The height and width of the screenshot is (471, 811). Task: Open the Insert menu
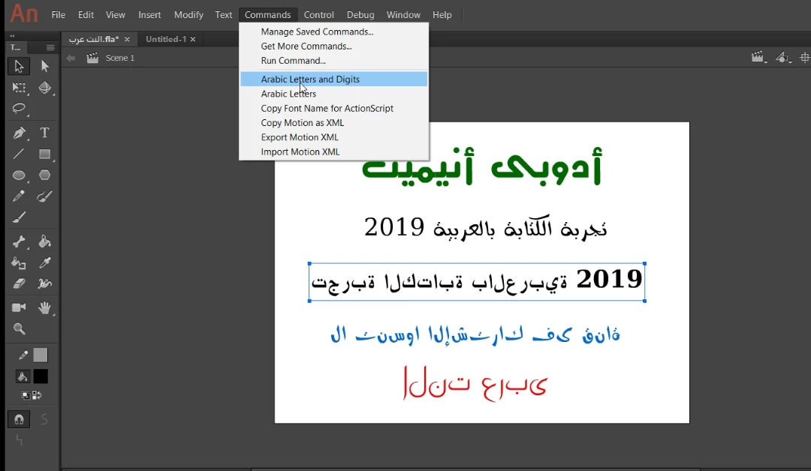click(x=149, y=15)
